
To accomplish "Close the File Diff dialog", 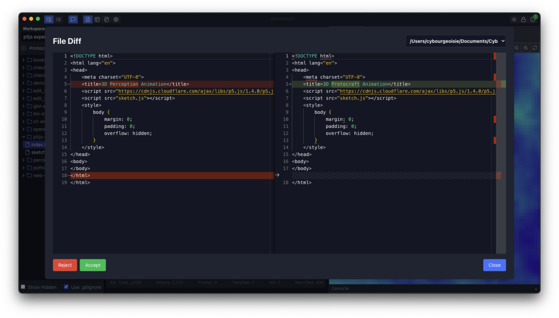I will coord(494,265).
